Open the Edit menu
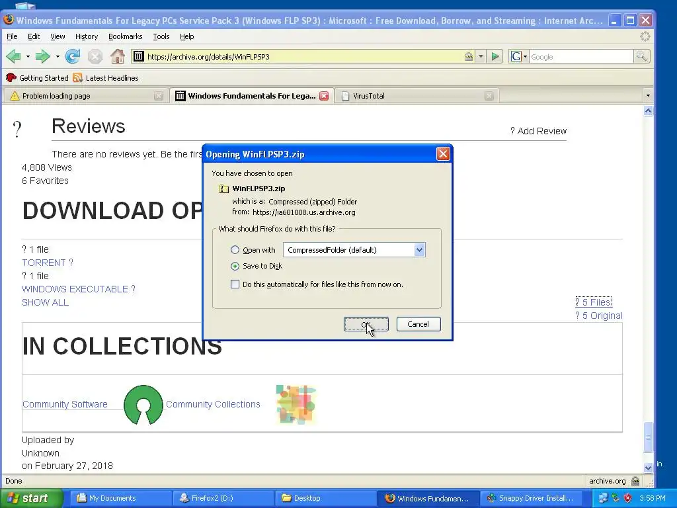The image size is (677, 508). tap(34, 37)
